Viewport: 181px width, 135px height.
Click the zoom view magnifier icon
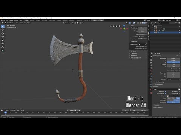[x=120, y=26]
